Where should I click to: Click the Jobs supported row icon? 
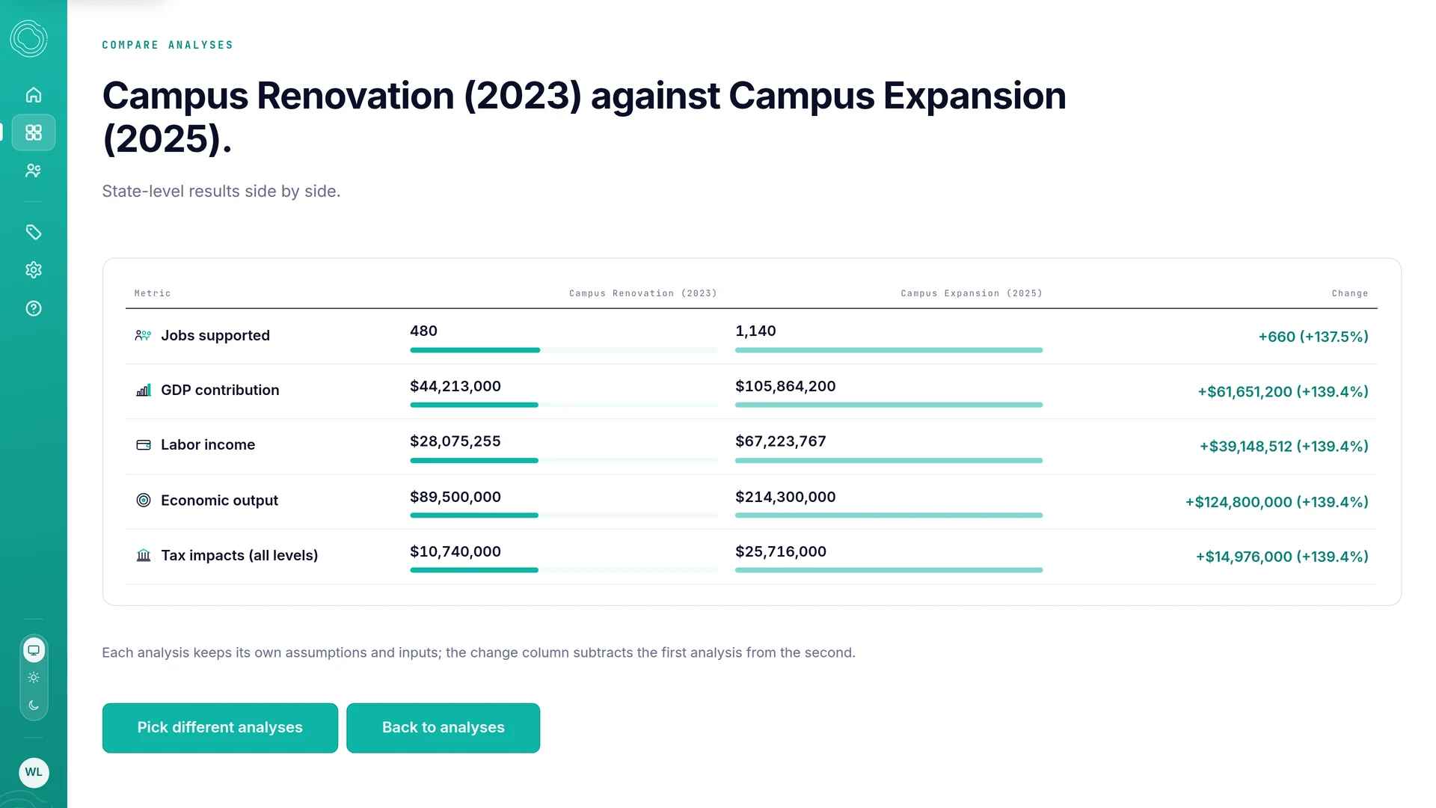pyautogui.click(x=143, y=335)
